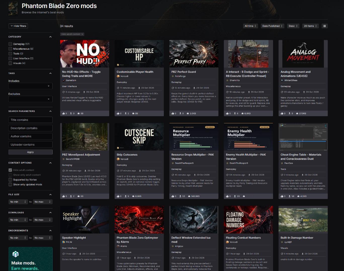Toggle the Visuals category checkbox
This screenshot has height=271, width=344.
click(10, 63)
